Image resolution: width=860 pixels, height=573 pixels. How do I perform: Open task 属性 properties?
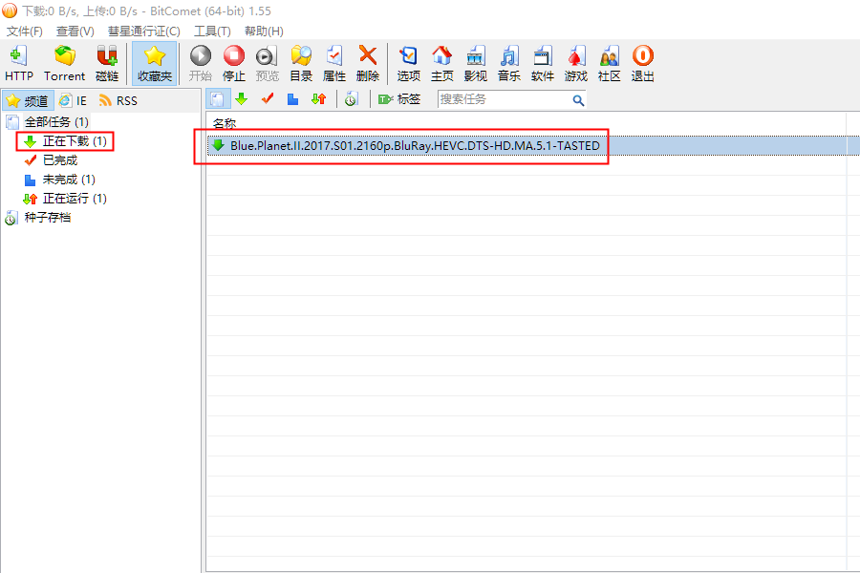[334, 63]
